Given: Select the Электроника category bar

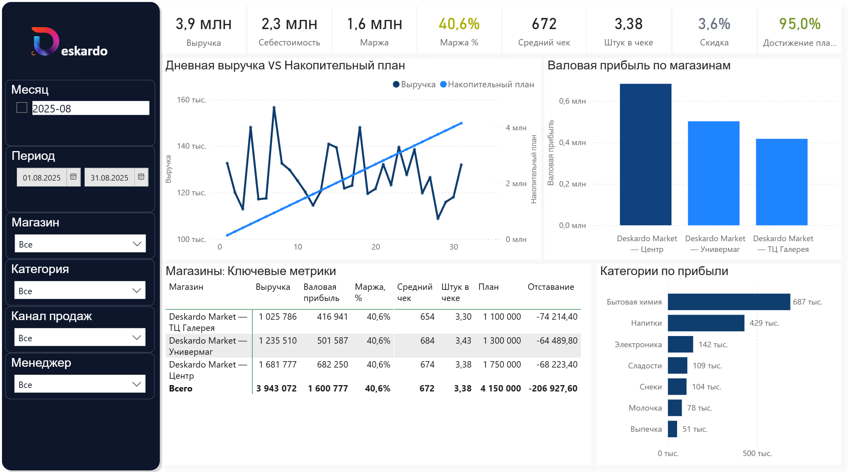Looking at the screenshot, I should click(x=681, y=344).
